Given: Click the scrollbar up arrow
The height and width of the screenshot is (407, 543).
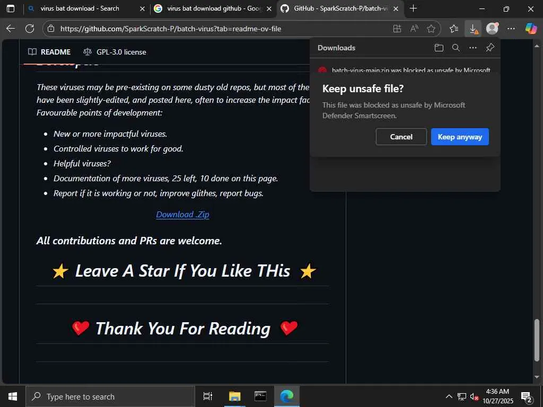Looking at the screenshot, I should pyautogui.click(x=537, y=46).
